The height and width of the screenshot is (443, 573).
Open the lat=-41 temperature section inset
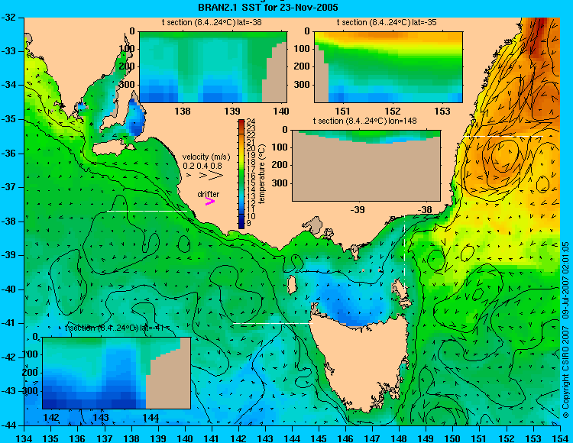117,373
